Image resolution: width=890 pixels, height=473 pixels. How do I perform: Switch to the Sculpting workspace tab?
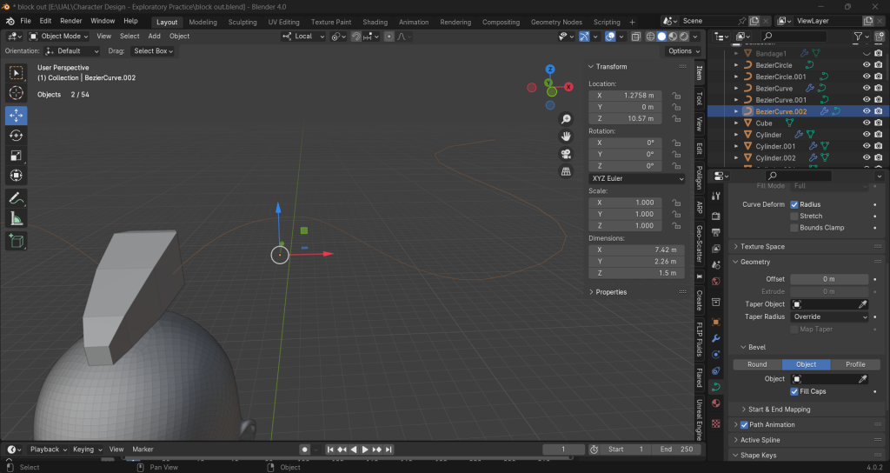click(242, 22)
